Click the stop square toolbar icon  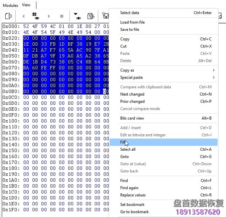pos(62,16)
